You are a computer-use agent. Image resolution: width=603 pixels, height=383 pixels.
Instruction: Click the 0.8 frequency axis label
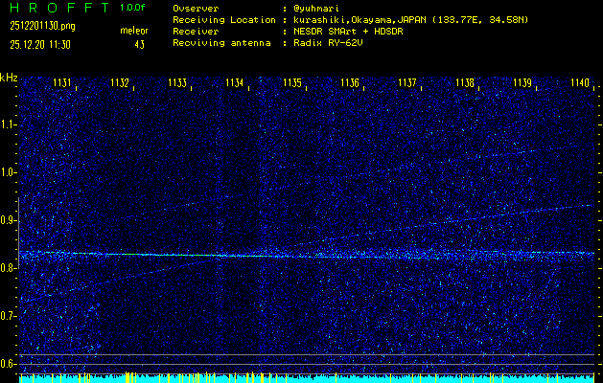9,268
